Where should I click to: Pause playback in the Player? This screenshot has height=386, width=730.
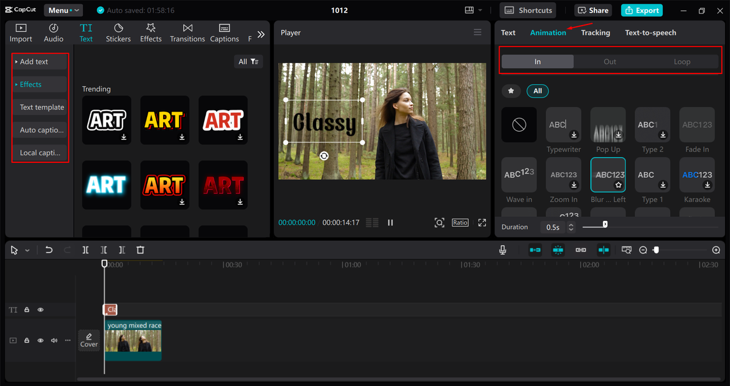390,223
